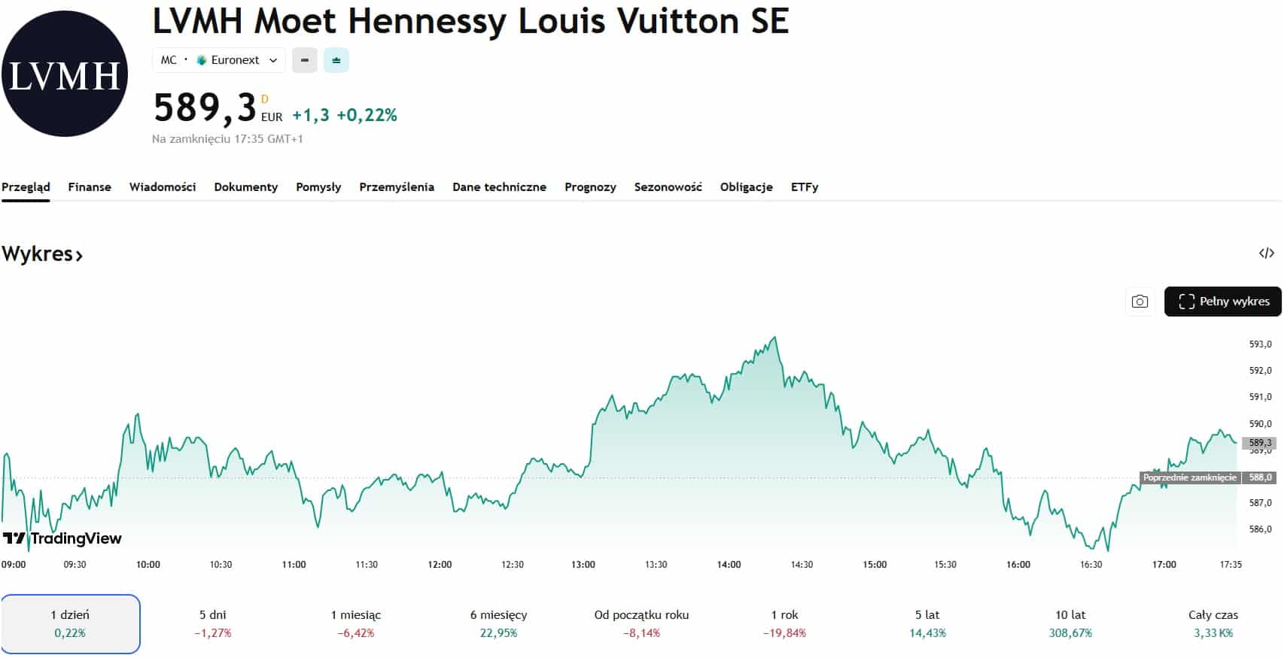Take a chart snapshot with camera icon
This screenshot has width=1284, height=658.
(1139, 302)
